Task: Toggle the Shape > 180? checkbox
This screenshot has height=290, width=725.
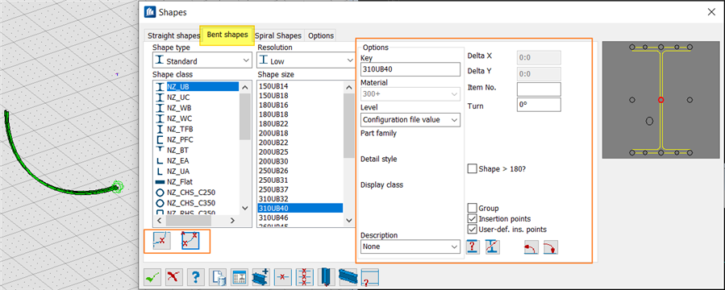Action: tap(472, 169)
